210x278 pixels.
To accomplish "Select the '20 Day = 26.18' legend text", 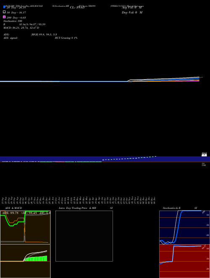I will tap(16, 8).
